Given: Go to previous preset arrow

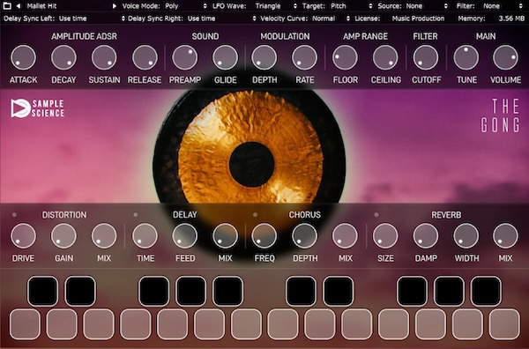Looking at the screenshot, I should point(19,6).
